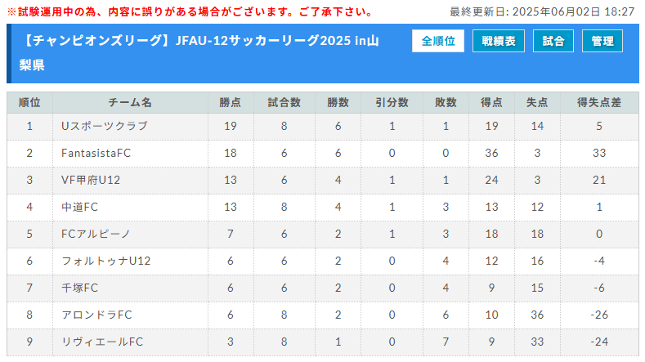Open the 管理 tab

pyautogui.click(x=602, y=41)
